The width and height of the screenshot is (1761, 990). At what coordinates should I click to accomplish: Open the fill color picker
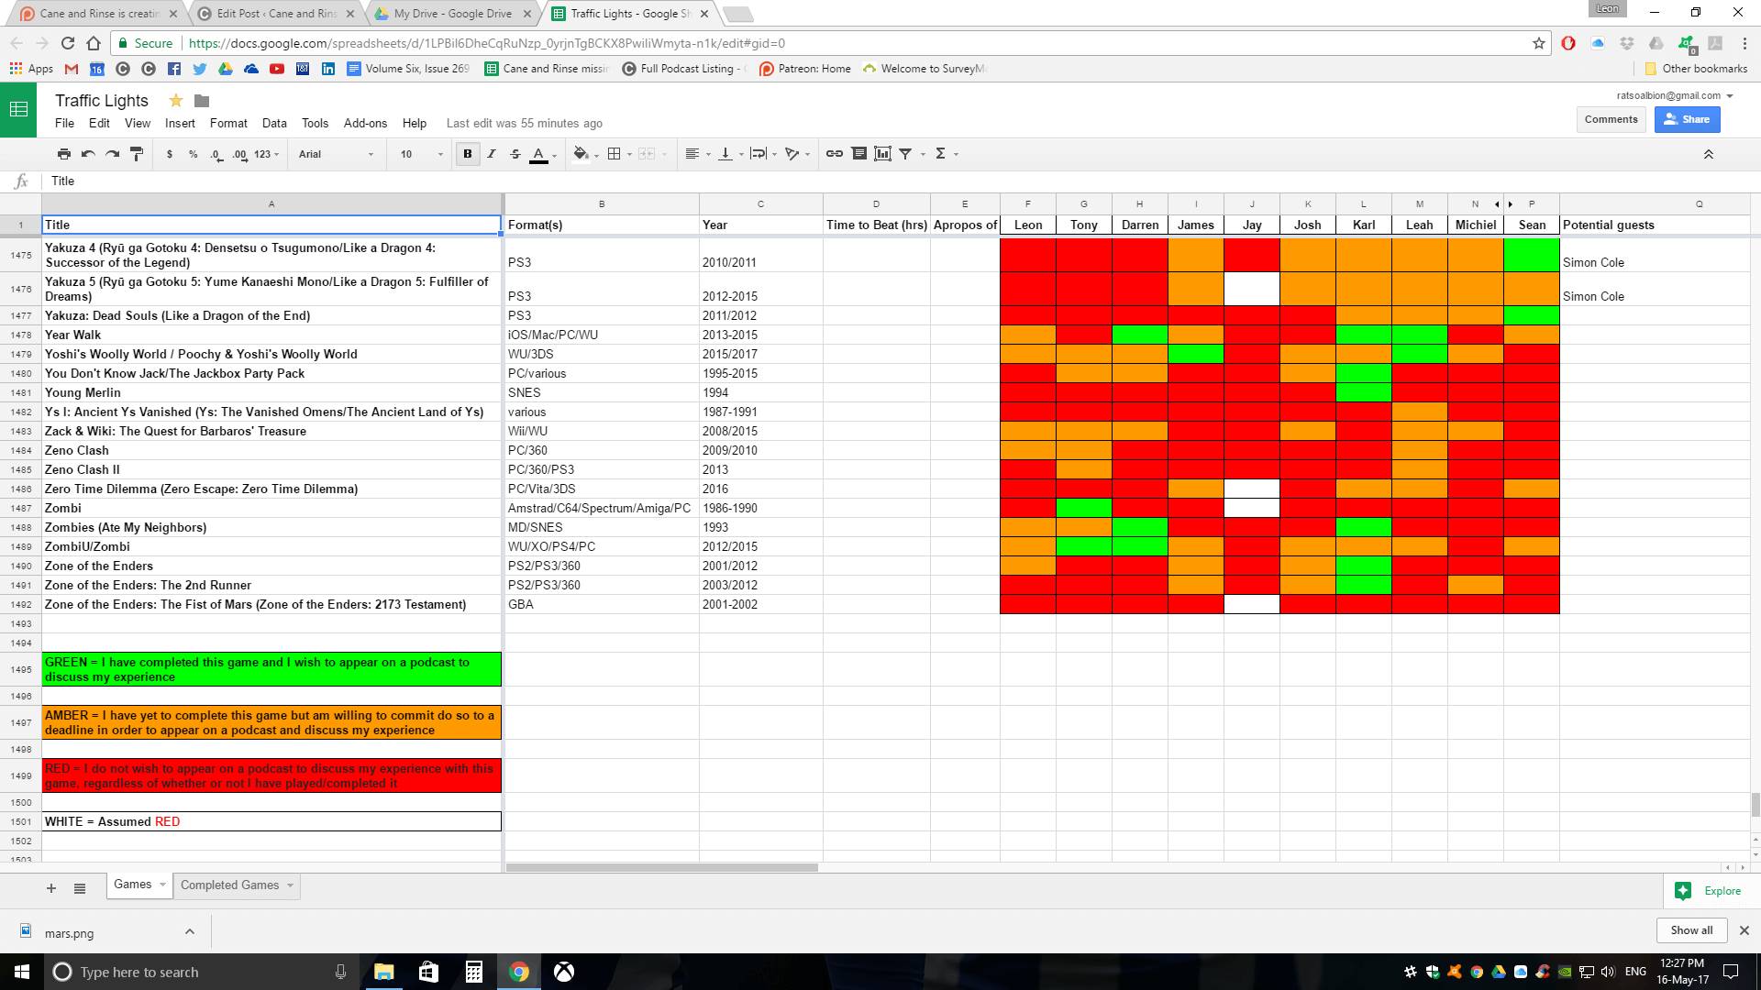click(581, 154)
